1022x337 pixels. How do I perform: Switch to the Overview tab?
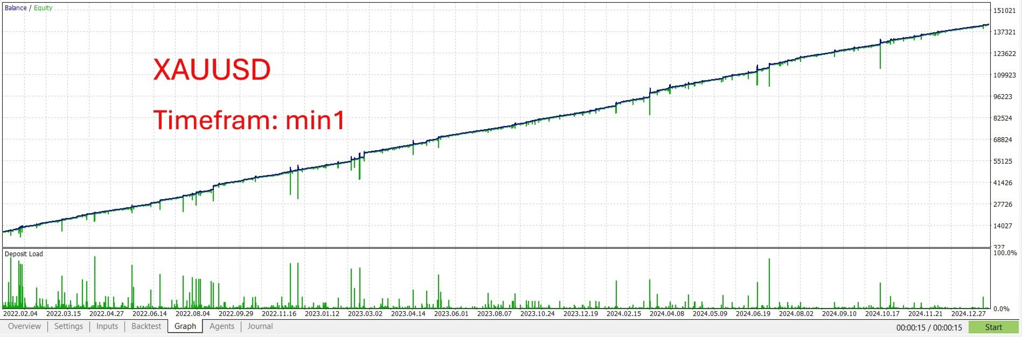(x=24, y=326)
